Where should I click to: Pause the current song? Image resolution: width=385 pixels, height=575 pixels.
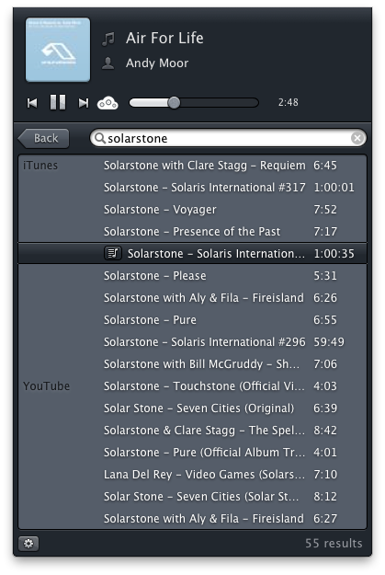[58, 102]
